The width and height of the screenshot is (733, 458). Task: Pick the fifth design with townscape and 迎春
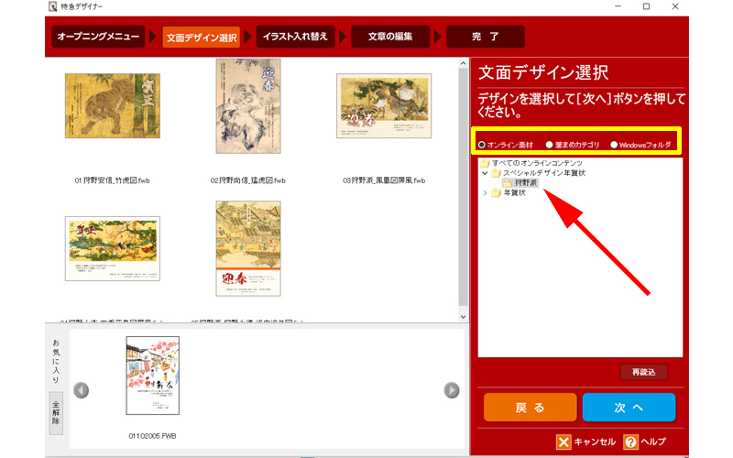coord(248,248)
